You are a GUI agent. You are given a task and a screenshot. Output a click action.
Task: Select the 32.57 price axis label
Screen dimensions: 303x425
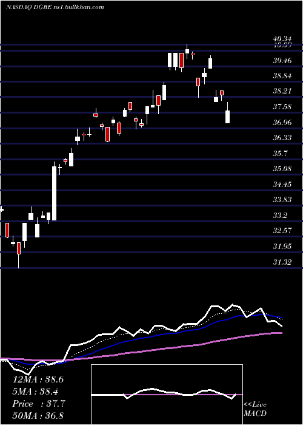click(x=282, y=231)
